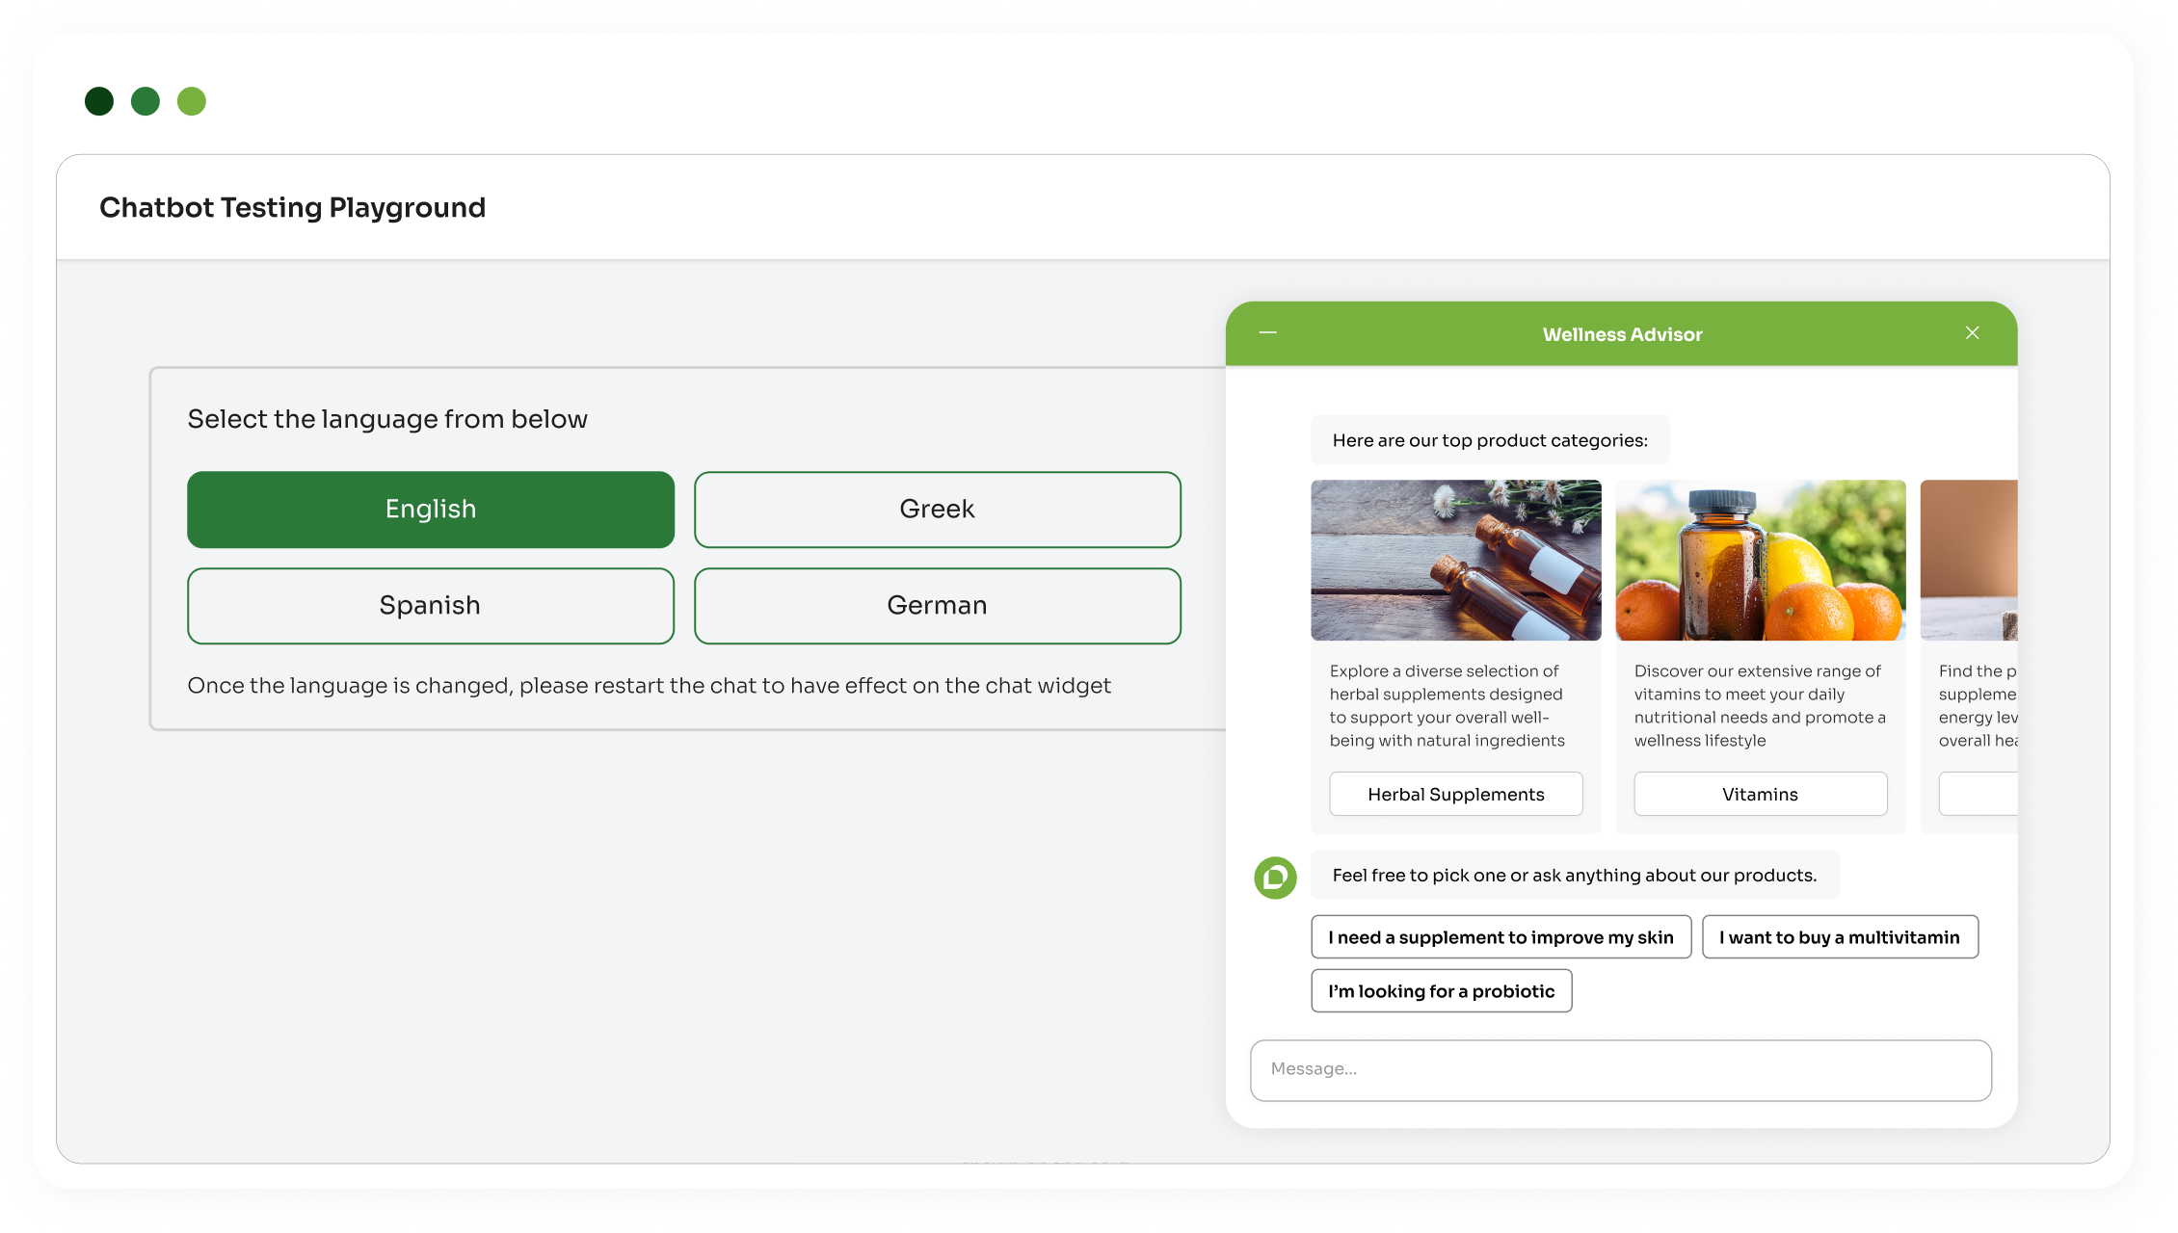This screenshot has width=2178, height=1233.
Task: Click the 'Wellness Advisor' header title
Action: tap(1623, 334)
